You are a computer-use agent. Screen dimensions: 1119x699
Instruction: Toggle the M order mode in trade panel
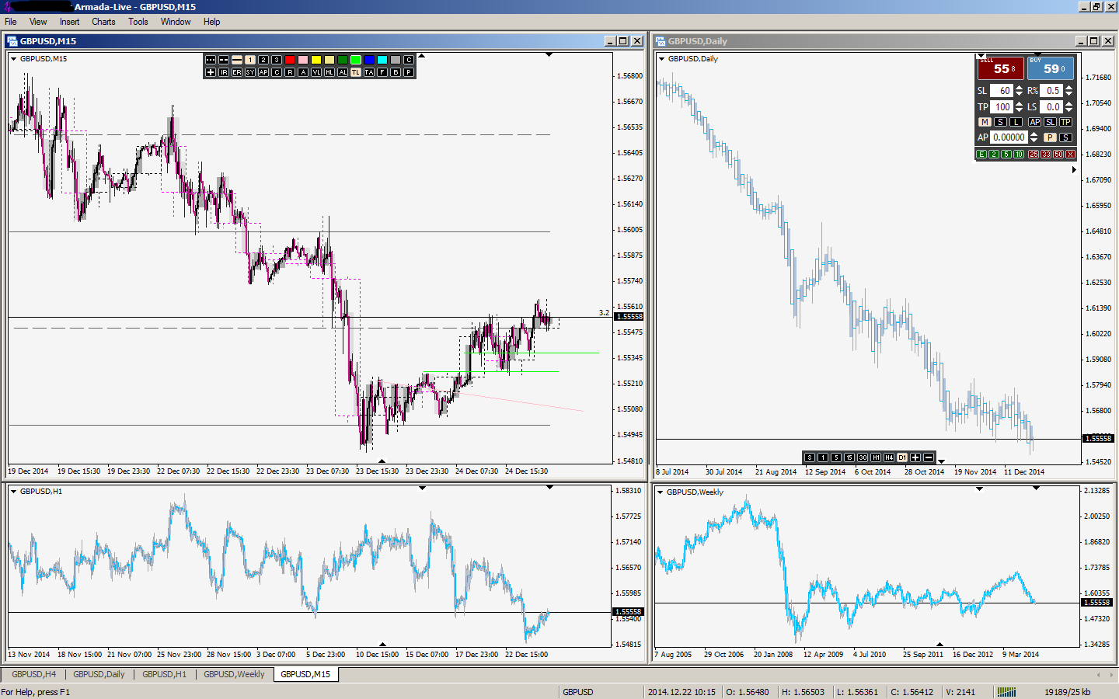pos(985,122)
